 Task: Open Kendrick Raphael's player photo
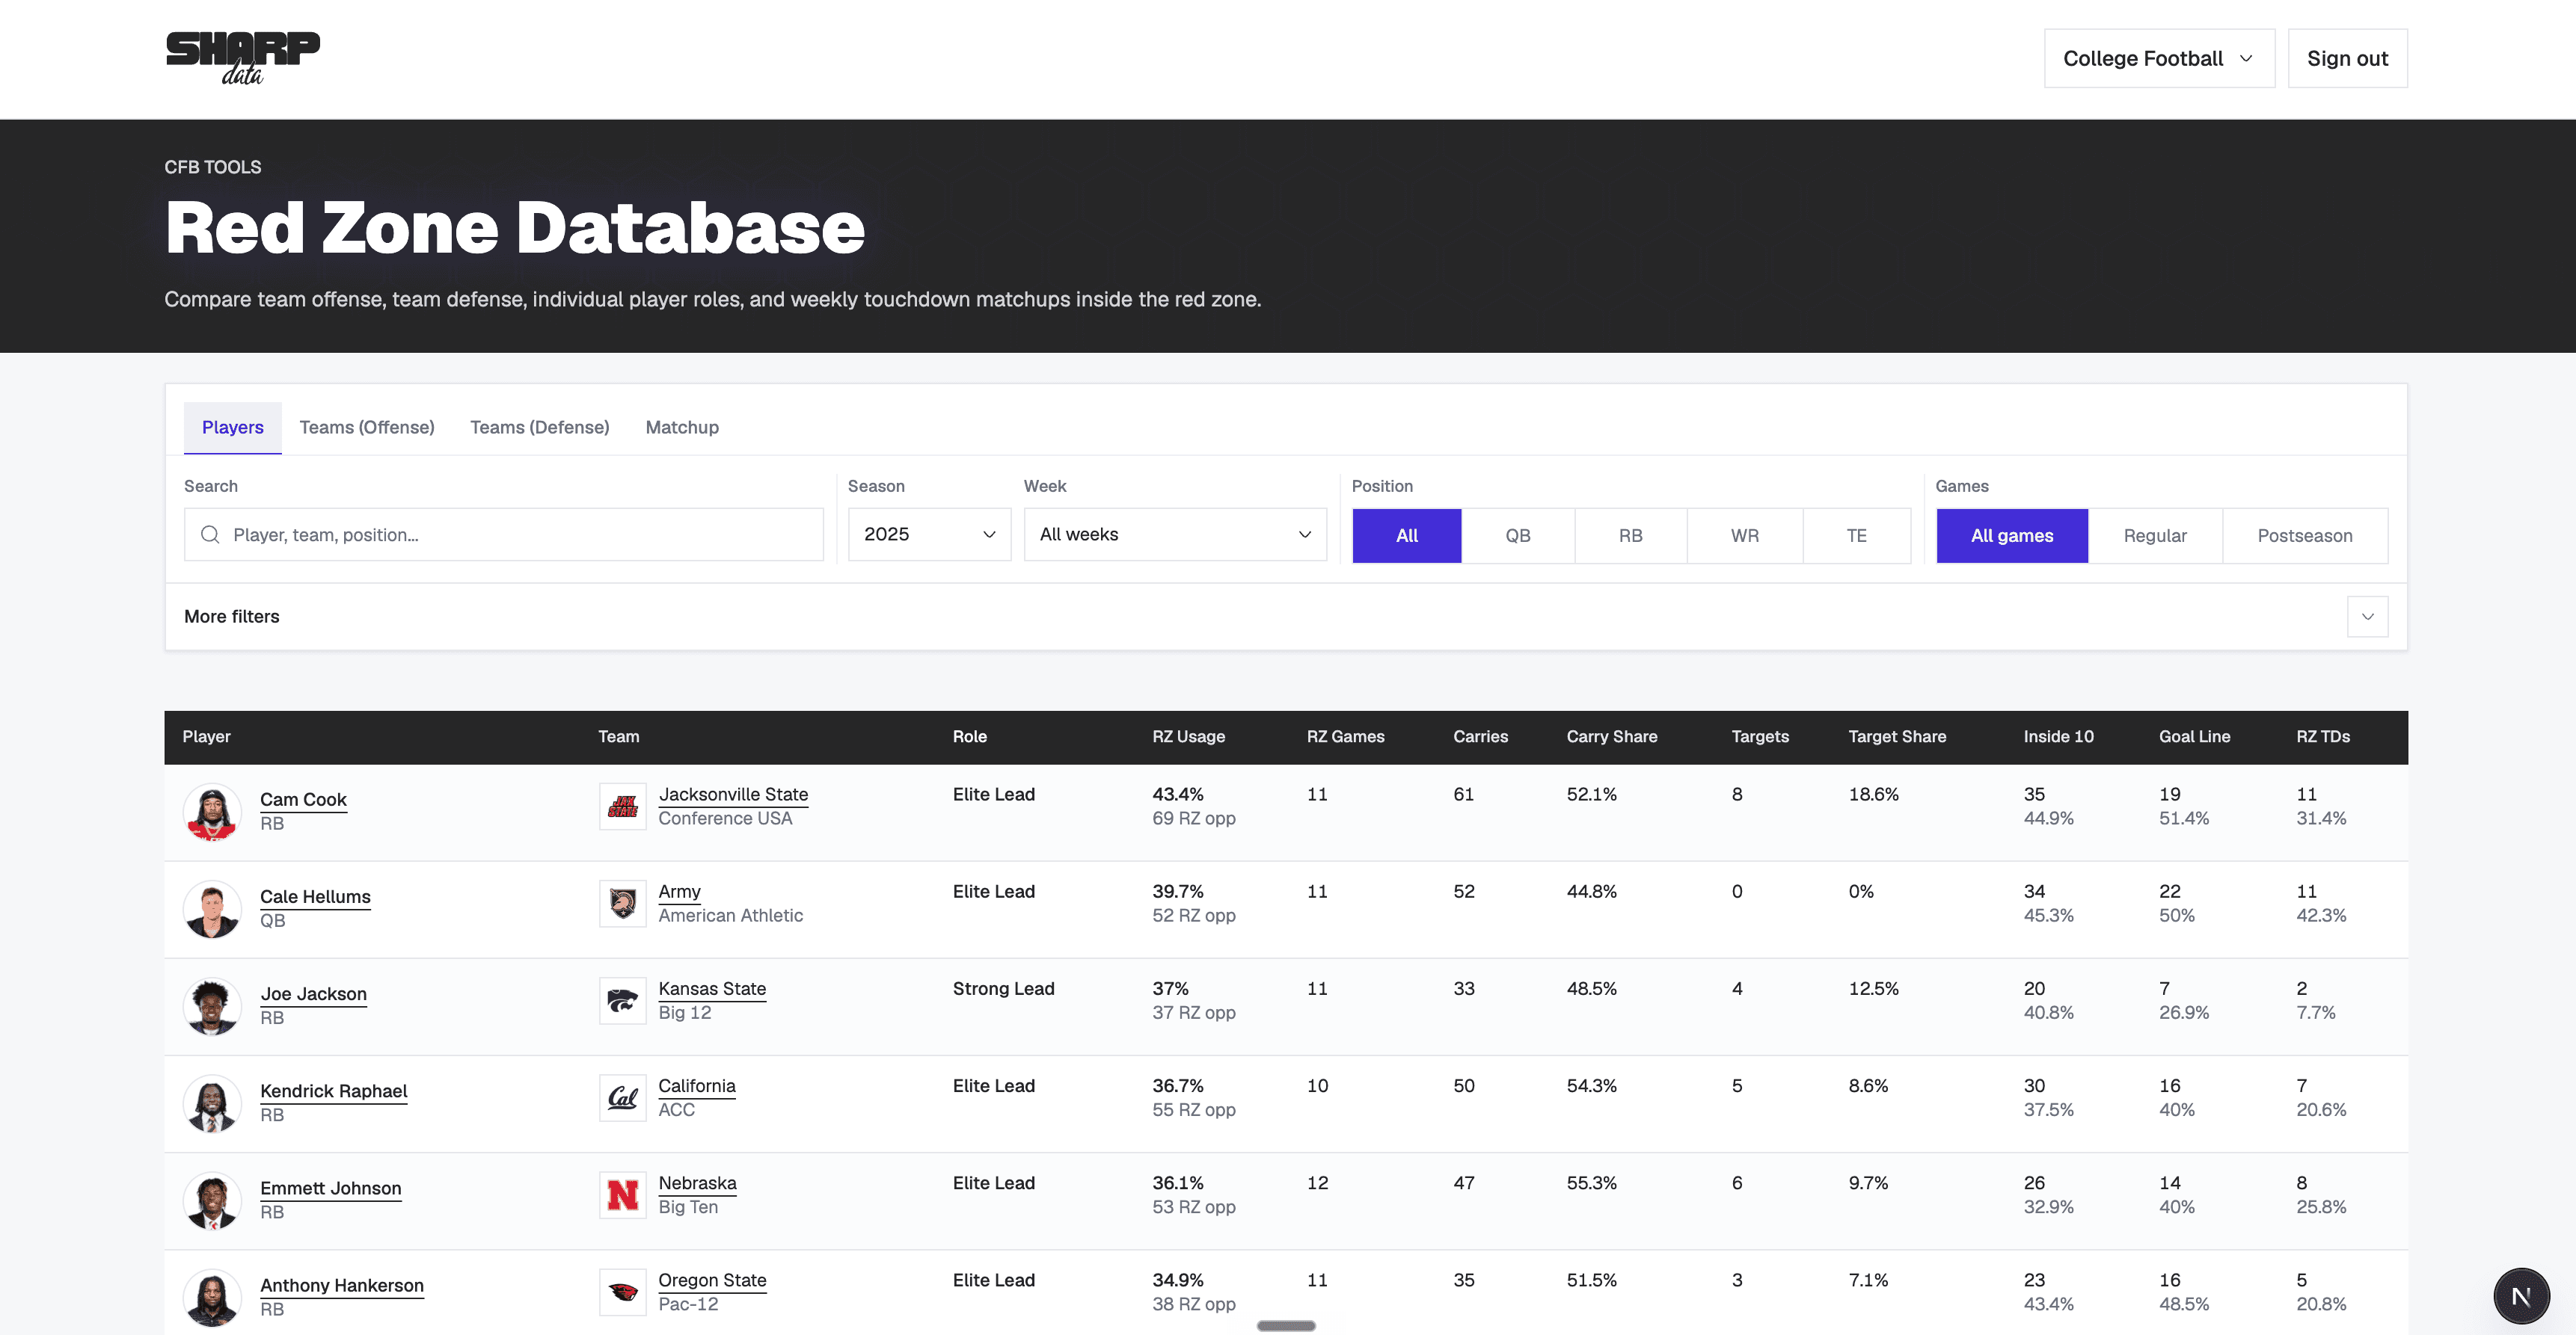[212, 1103]
